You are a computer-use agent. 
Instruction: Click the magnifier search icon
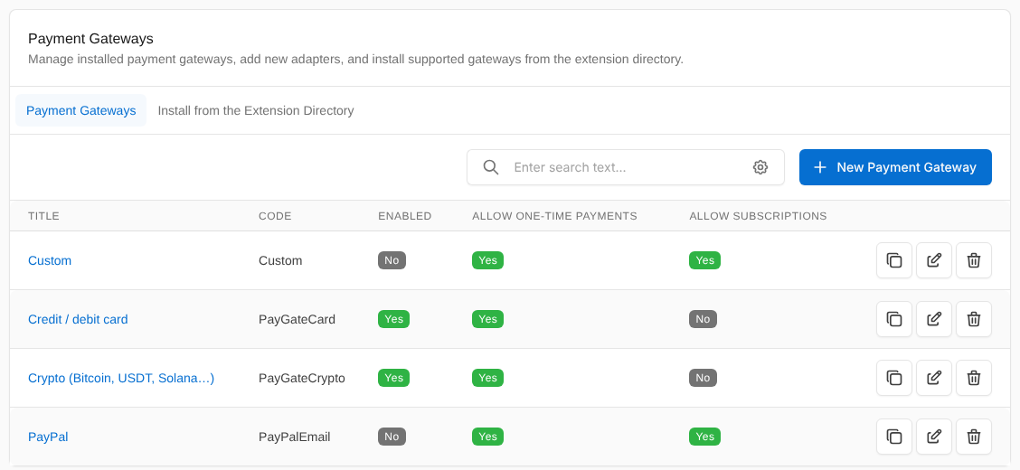[491, 167]
